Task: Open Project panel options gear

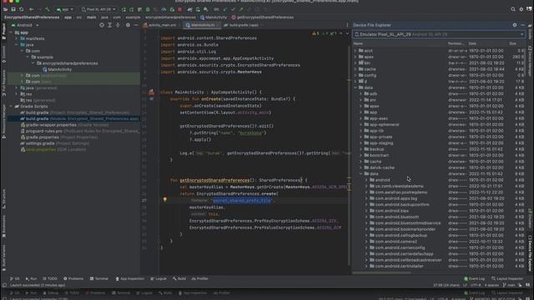Action: tap(128, 25)
